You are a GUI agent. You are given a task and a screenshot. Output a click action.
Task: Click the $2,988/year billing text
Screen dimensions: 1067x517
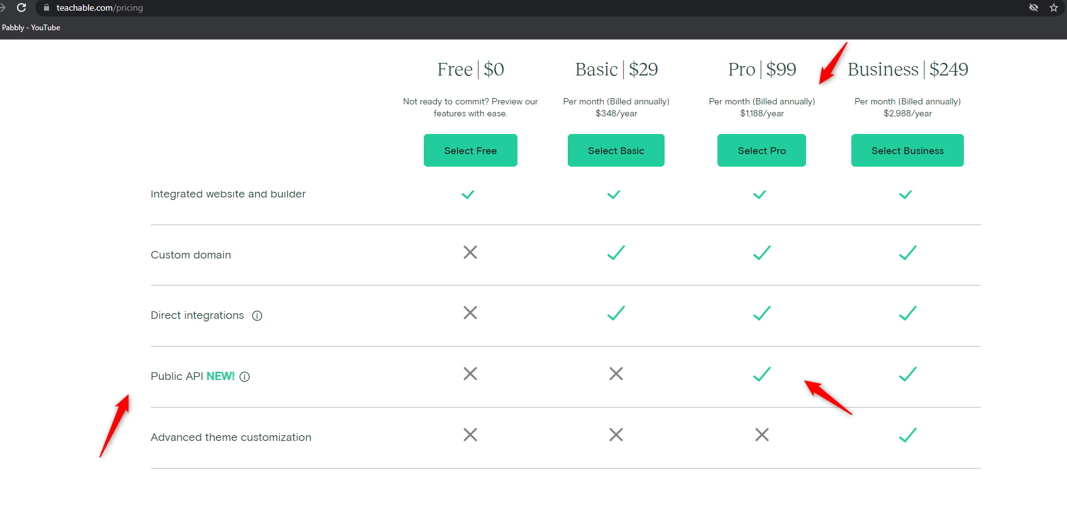[x=908, y=114]
